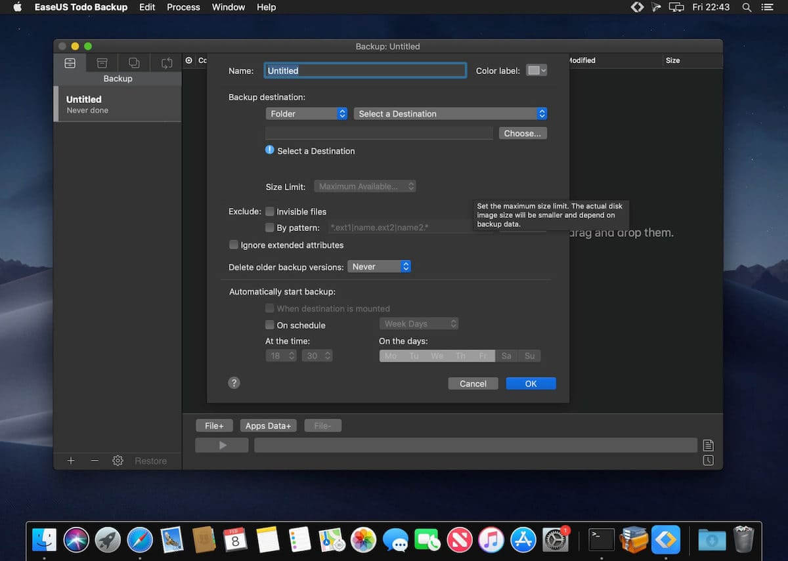Open the history clock icon

click(x=708, y=461)
